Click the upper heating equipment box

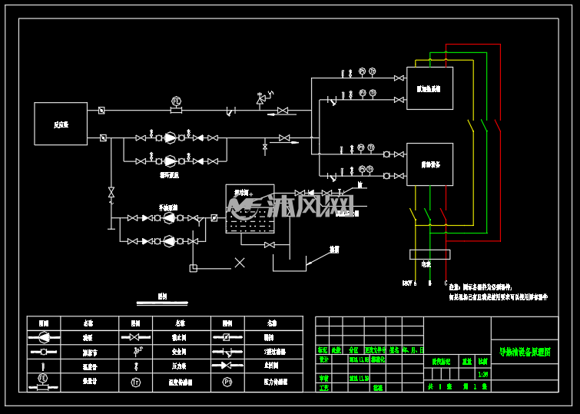click(x=430, y=88)
